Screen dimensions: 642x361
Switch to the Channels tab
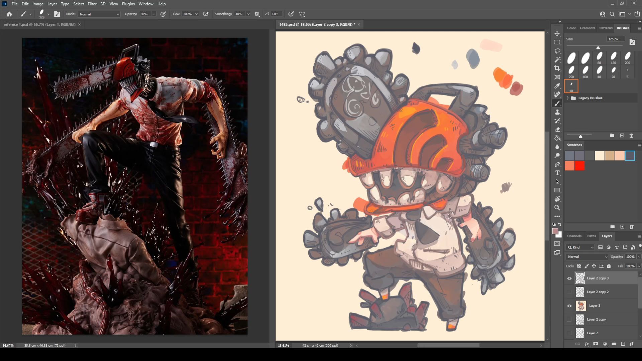(574, 236)
